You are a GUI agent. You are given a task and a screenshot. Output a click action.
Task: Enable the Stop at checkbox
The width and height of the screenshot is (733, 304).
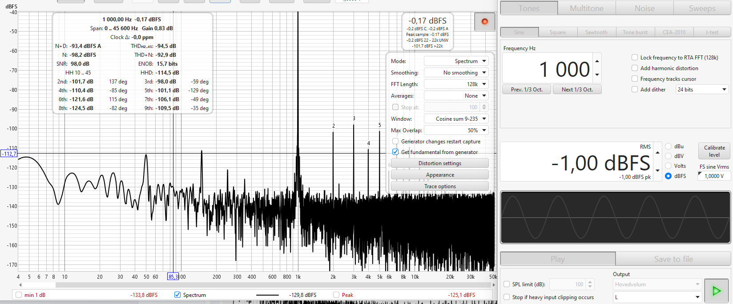click(395, 107)
